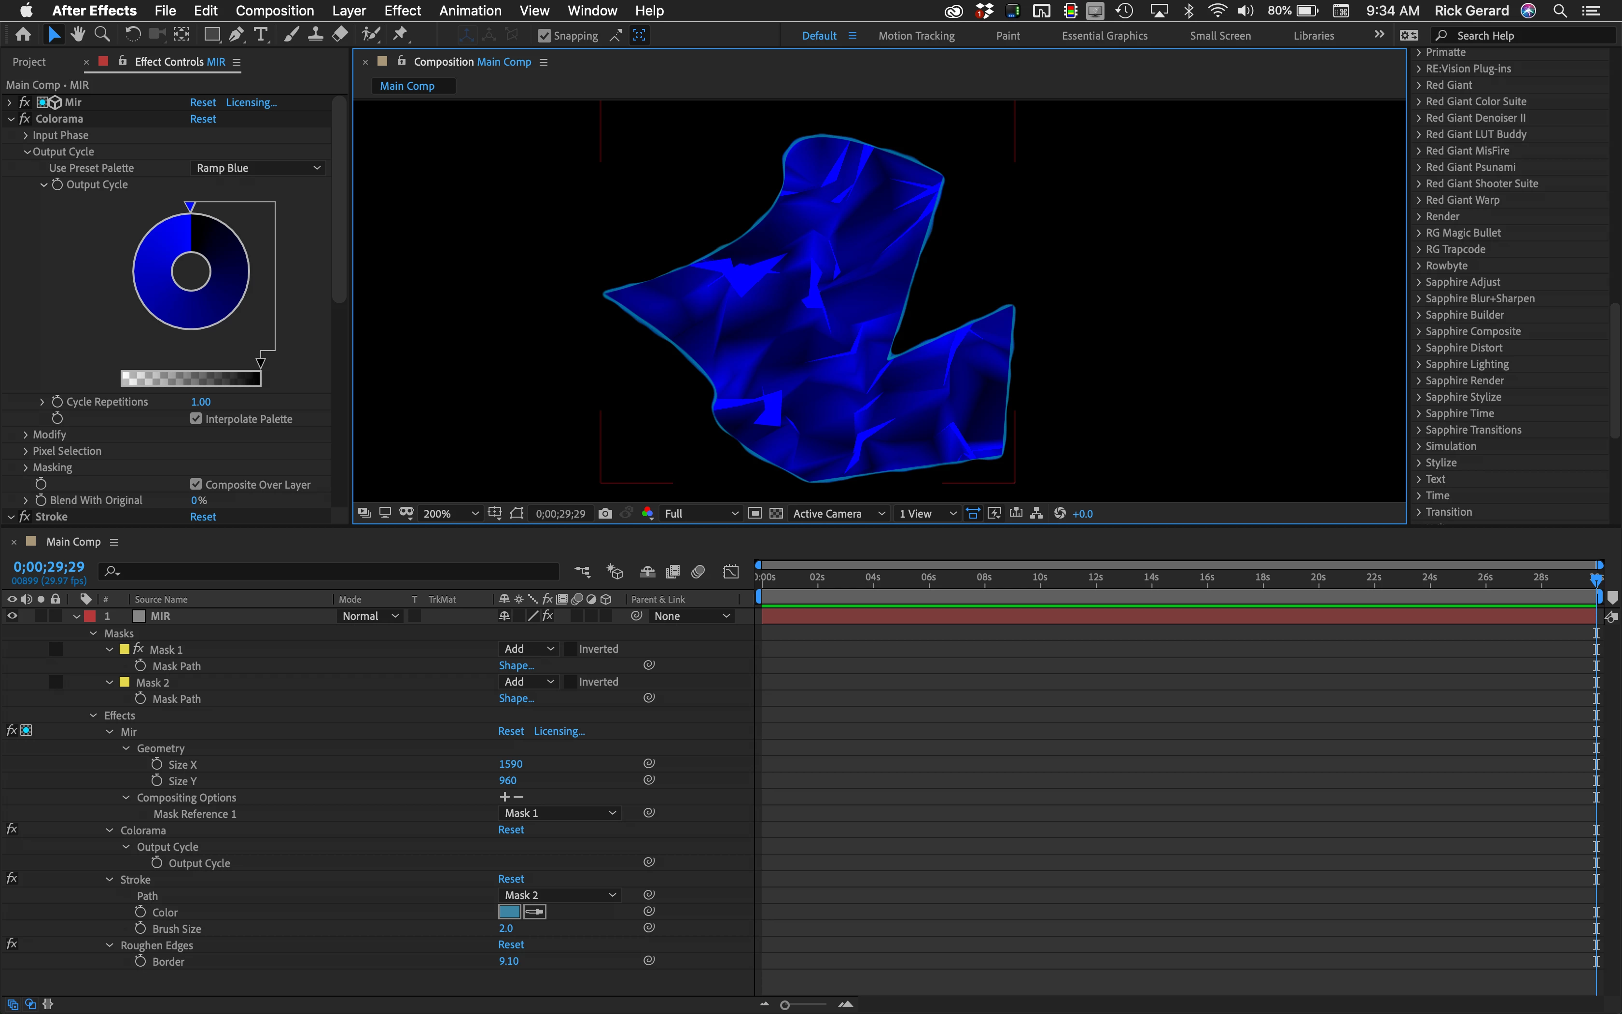The height and width of the screenshot is (1014, 1622).
Task: Select the Hand tool
Action: (78, 35)
